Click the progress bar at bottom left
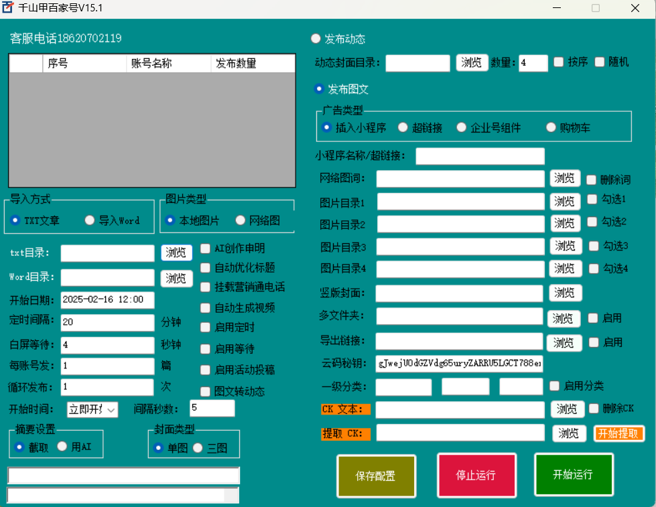 (123, 495)
